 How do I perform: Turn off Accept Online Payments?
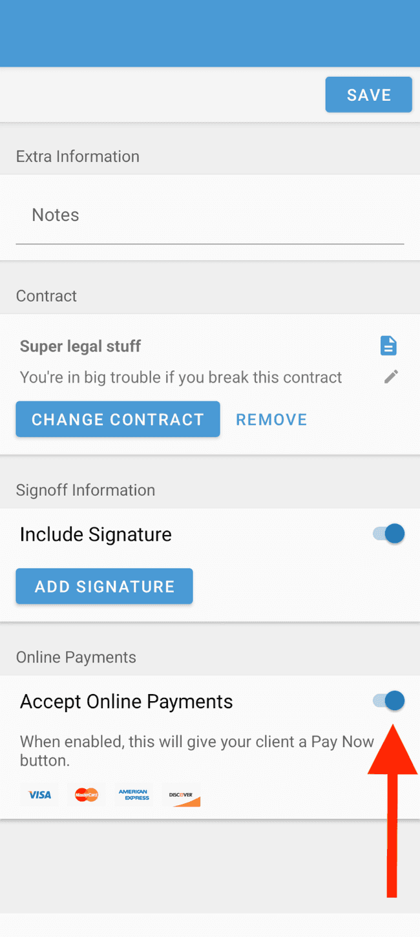(x=386, y=700)
